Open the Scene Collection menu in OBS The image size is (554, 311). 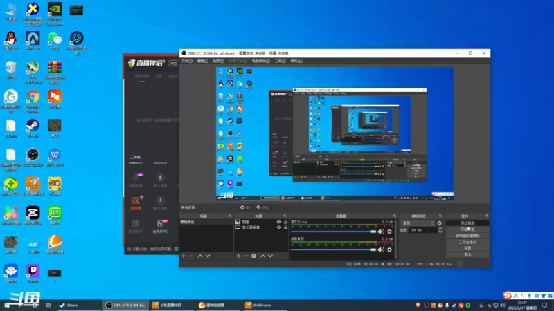[260, 61]
